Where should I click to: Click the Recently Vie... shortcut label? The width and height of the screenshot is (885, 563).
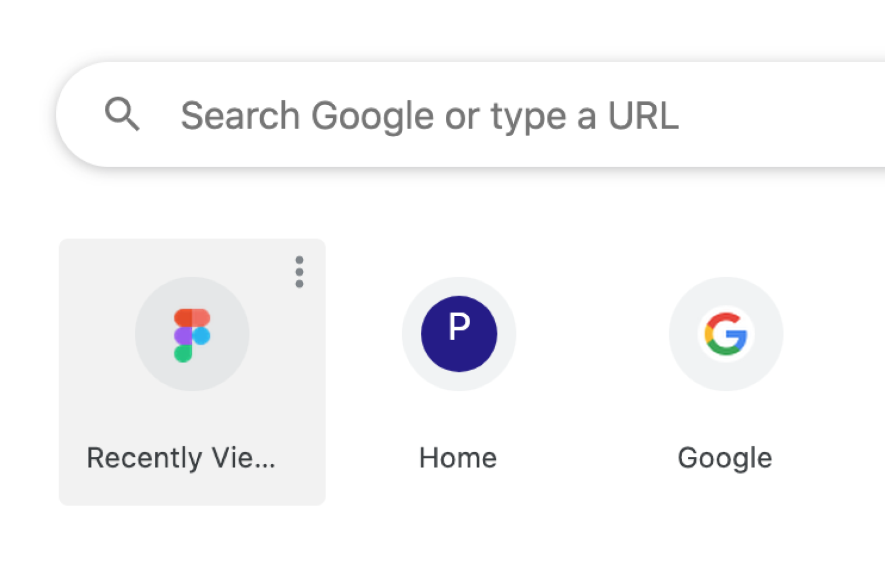tap(181, 457)
